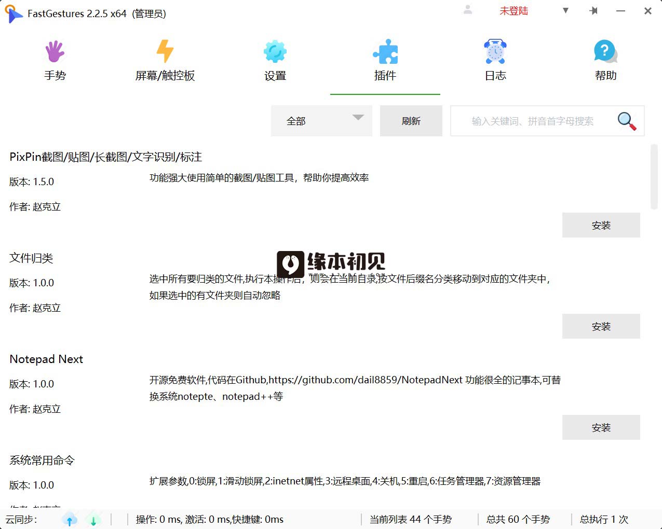The width and height of the screenshot is (662, 529).
Task: Select the PixPin截图/贴图/长截图/文字识别/标注 title
Action: 106,157
